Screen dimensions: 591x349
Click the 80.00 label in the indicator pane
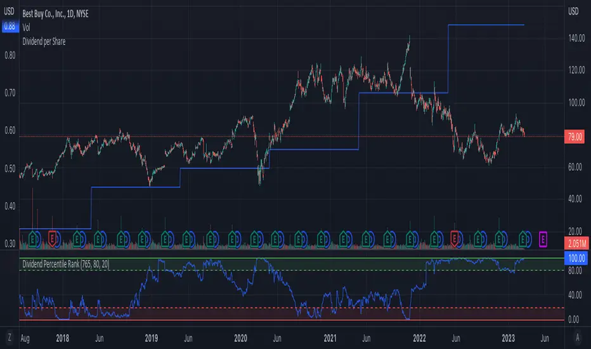(575, 270)
